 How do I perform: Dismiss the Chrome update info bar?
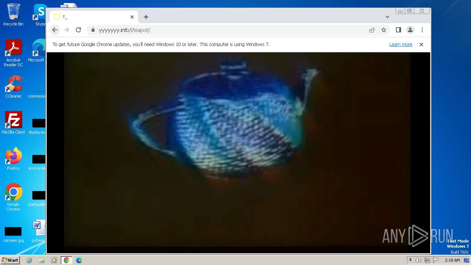(x=421, y=45)
